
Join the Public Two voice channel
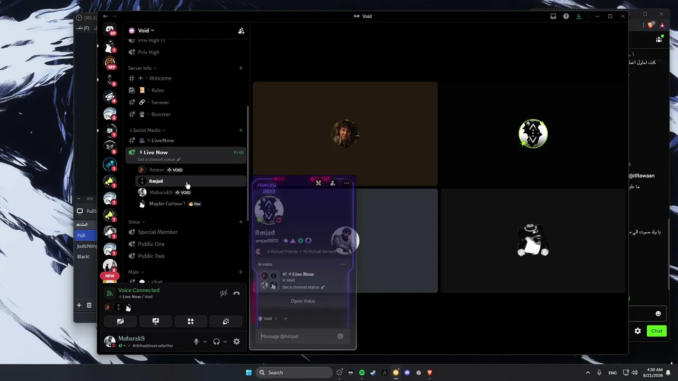(x=186, y=256)
